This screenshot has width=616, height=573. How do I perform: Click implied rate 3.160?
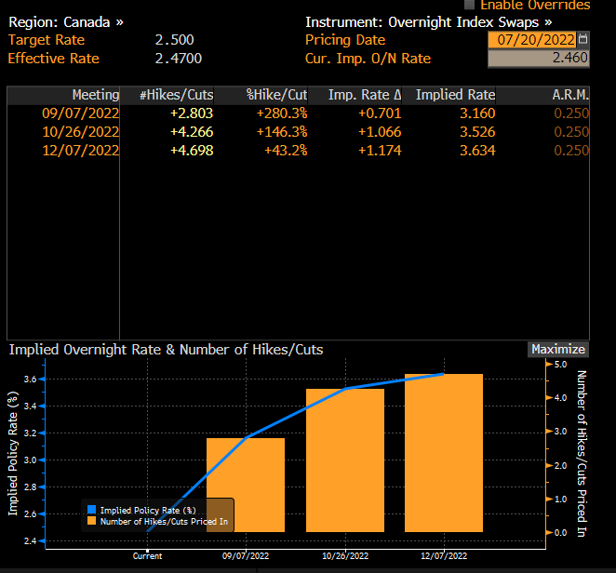(x=477, y=113)
